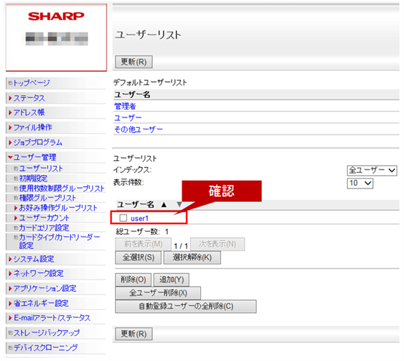Expand the ネットワーク設定 menu section
The image size is (404, 361).
tap(38, 274)
